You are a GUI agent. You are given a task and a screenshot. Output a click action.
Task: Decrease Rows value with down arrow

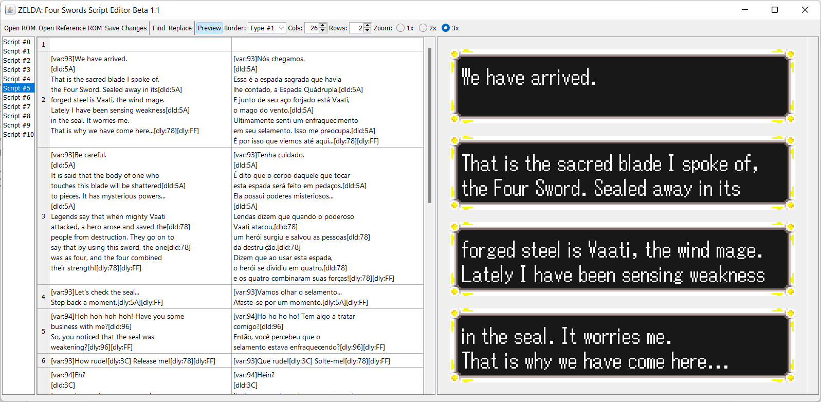tap(368, 30)
